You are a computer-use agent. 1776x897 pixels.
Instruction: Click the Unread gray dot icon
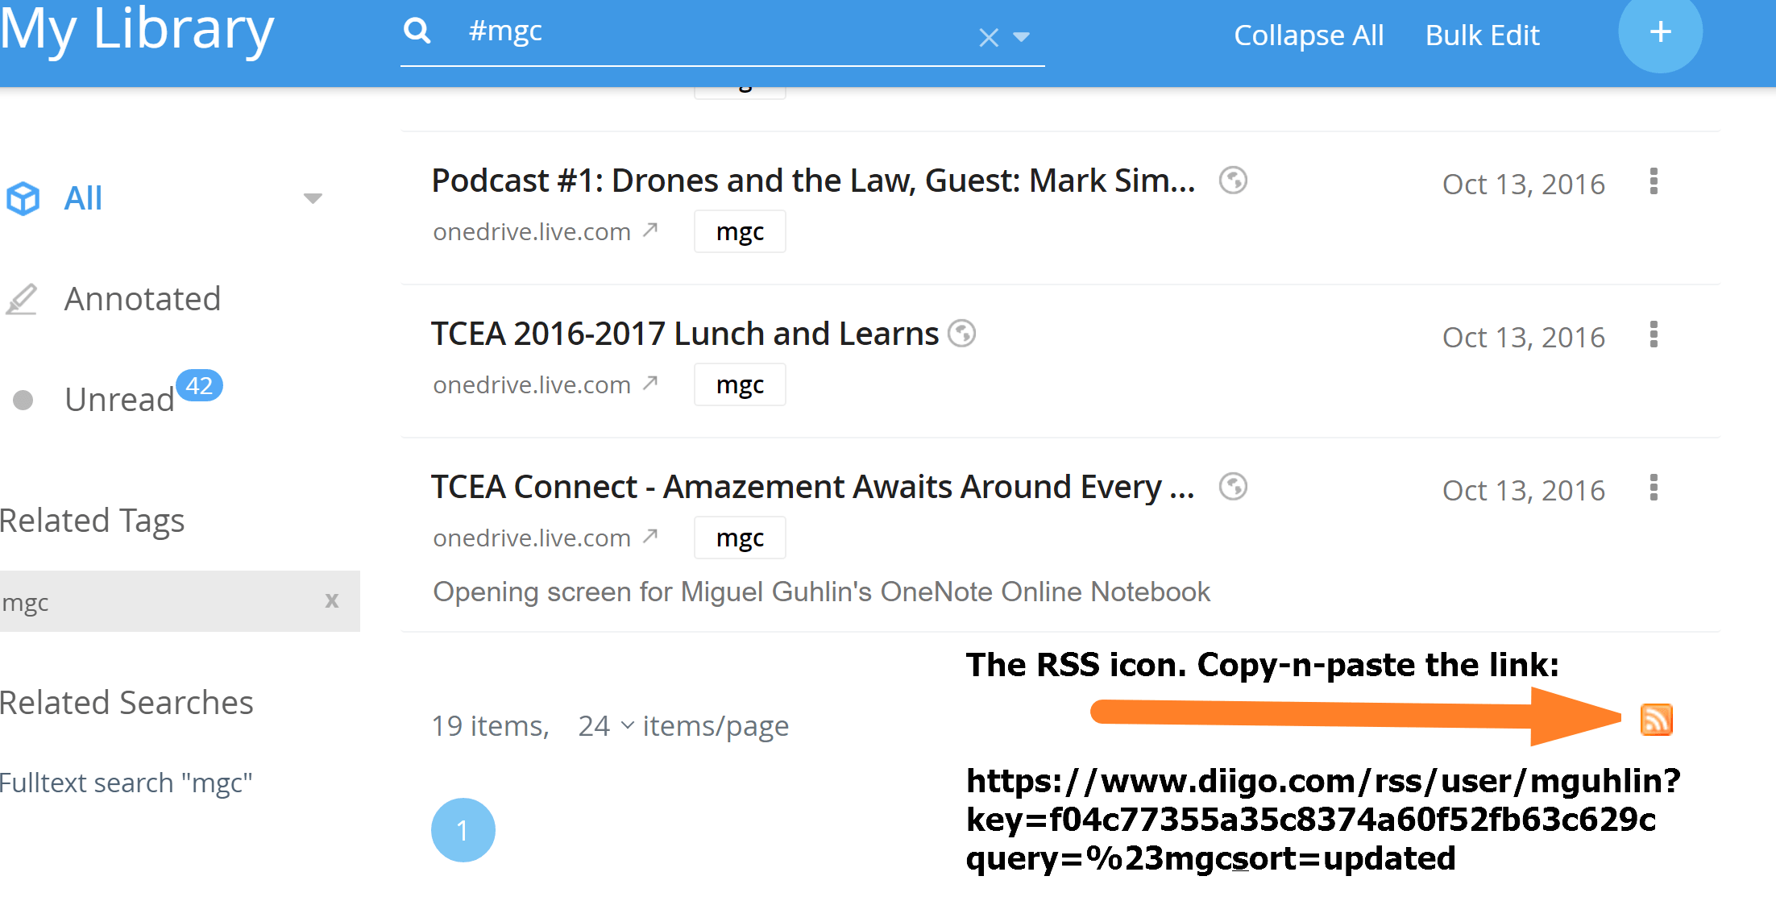[x=23, y=400]
